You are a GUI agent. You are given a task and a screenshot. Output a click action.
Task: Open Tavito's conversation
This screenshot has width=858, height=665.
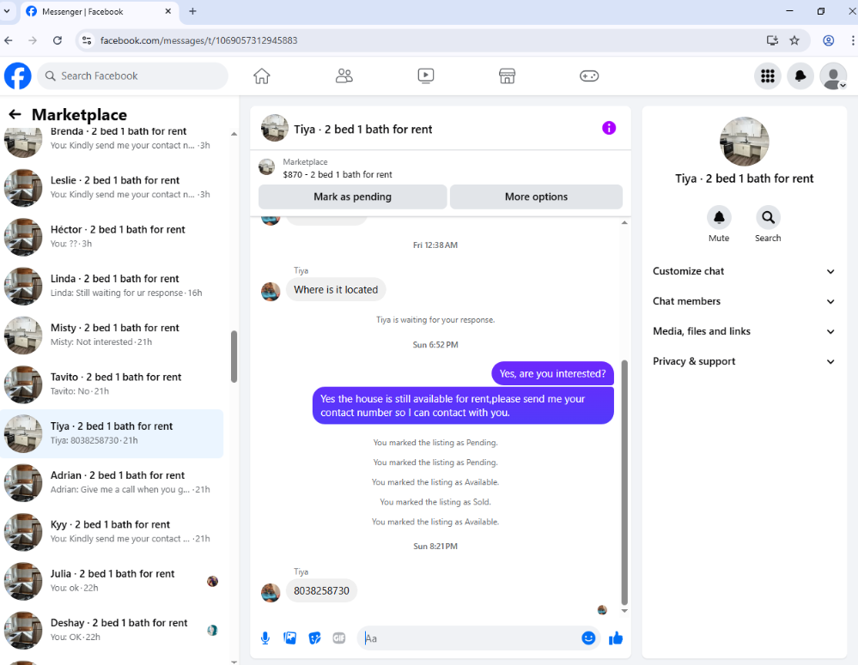112,384
